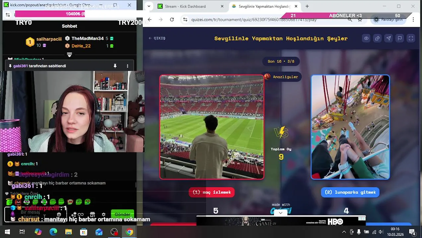Image resolution: width=422 pixels, height=238 pixels.
Task: Click the zoom magnifier in address bar
Action: [x=350, y=20]
